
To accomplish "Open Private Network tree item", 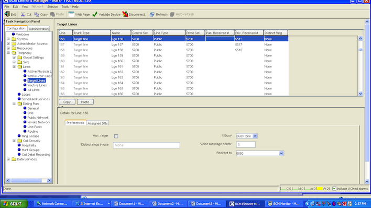I will (x=39, y=122).
